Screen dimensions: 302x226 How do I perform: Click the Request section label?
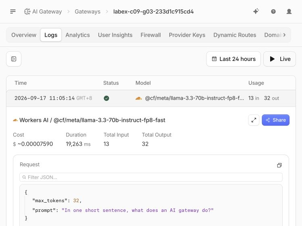pyautogui.click(x=29, y=165)
